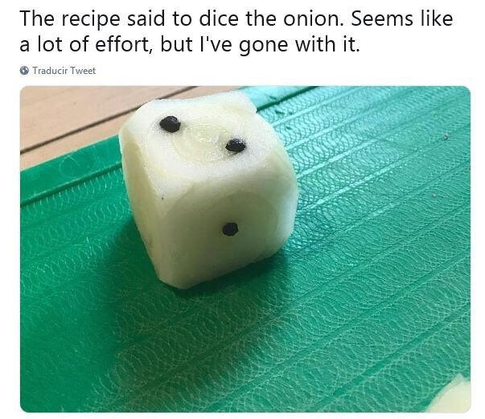This screenshot has width=485, height=419.
Task: Click the right black dot on die's top face
Action: click(x=236, y=146)
